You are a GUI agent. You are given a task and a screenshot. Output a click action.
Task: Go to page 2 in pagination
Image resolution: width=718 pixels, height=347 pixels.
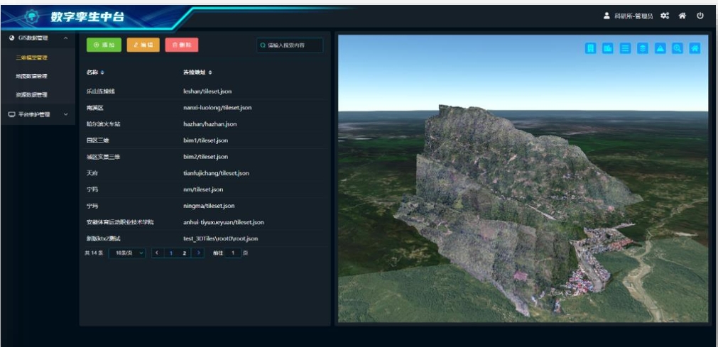pos(185,253)
